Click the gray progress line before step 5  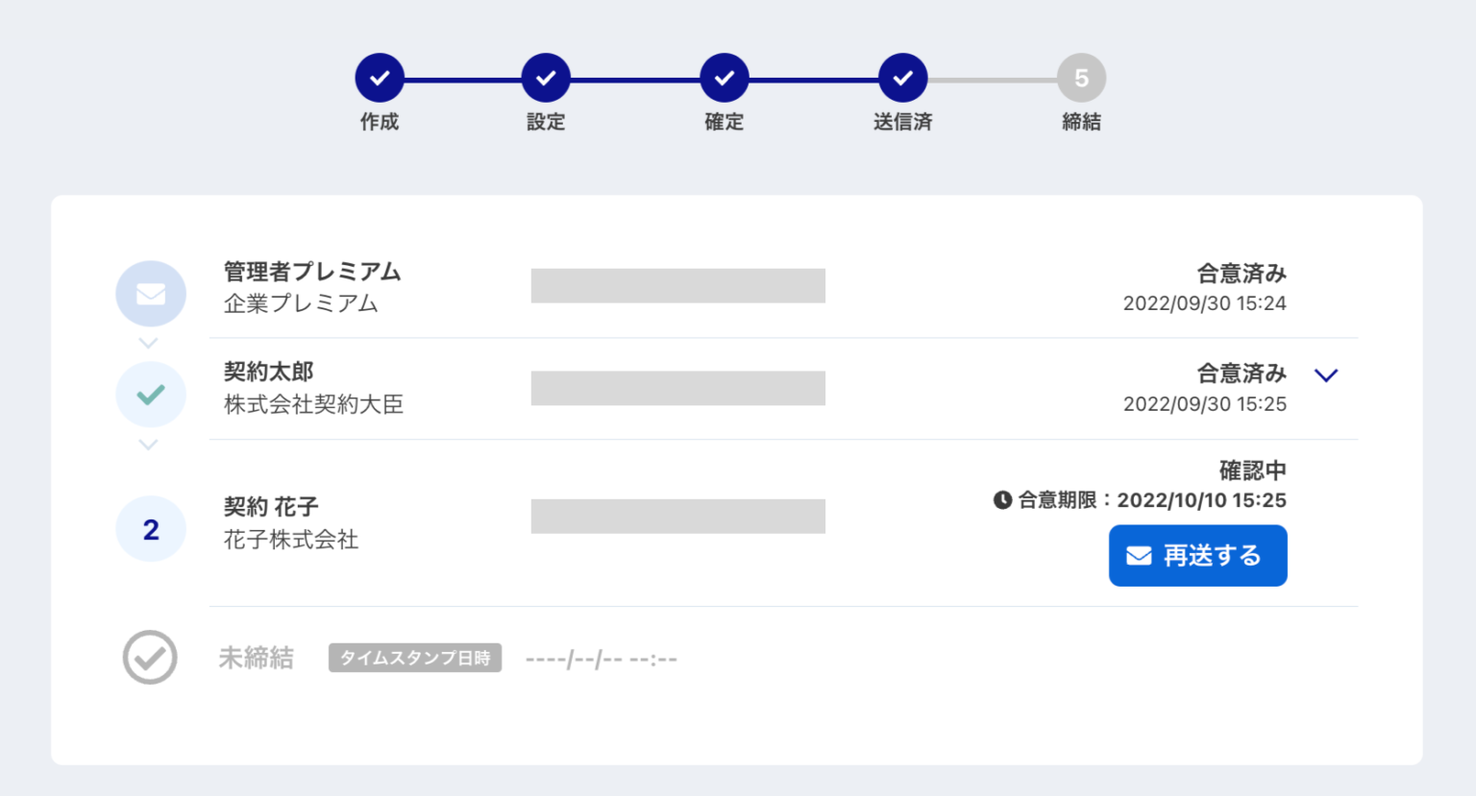coord(993,80)
